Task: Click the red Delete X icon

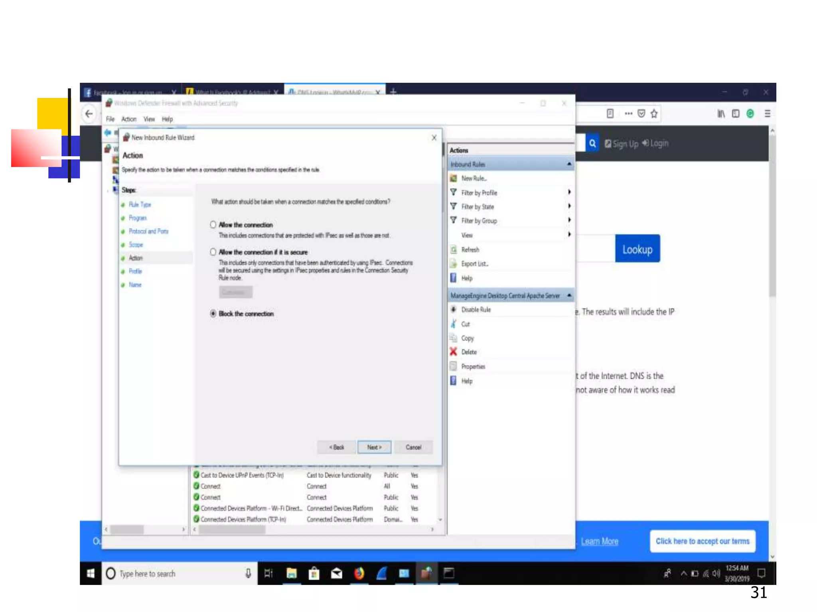Action: pyautogui.click(x=453, y=351)
